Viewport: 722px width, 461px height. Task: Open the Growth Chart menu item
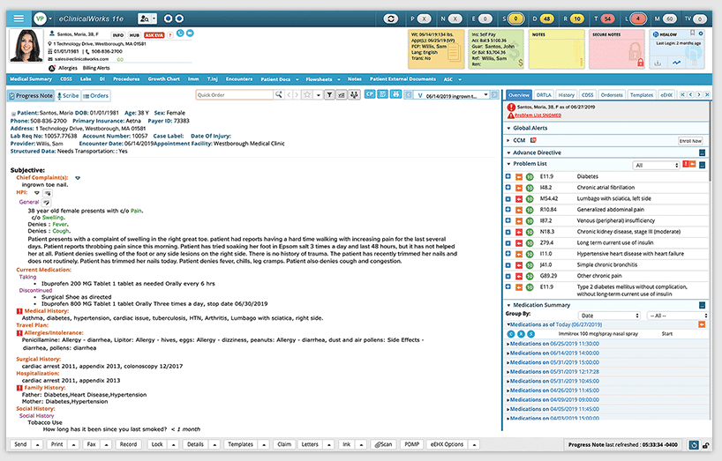coord(163,79)
